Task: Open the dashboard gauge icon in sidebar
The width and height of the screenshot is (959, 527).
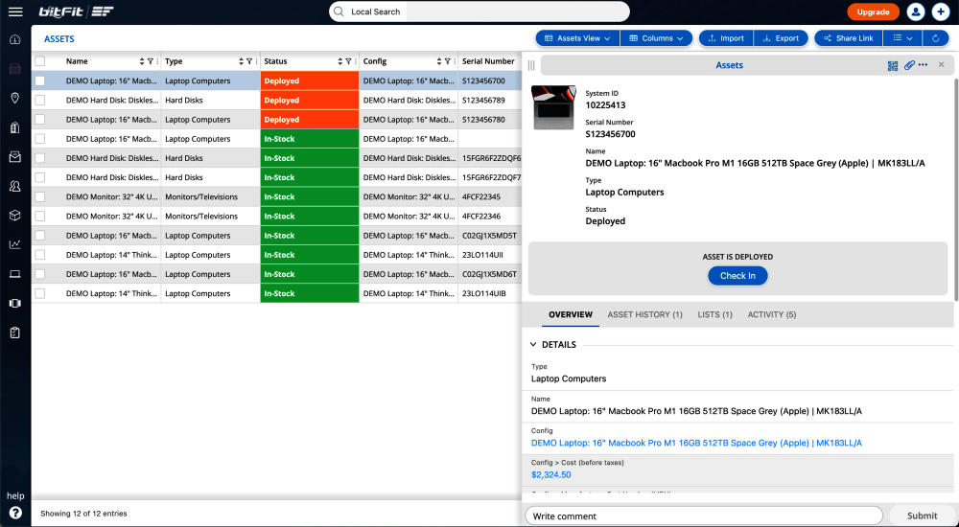Action: click(15, 39)
